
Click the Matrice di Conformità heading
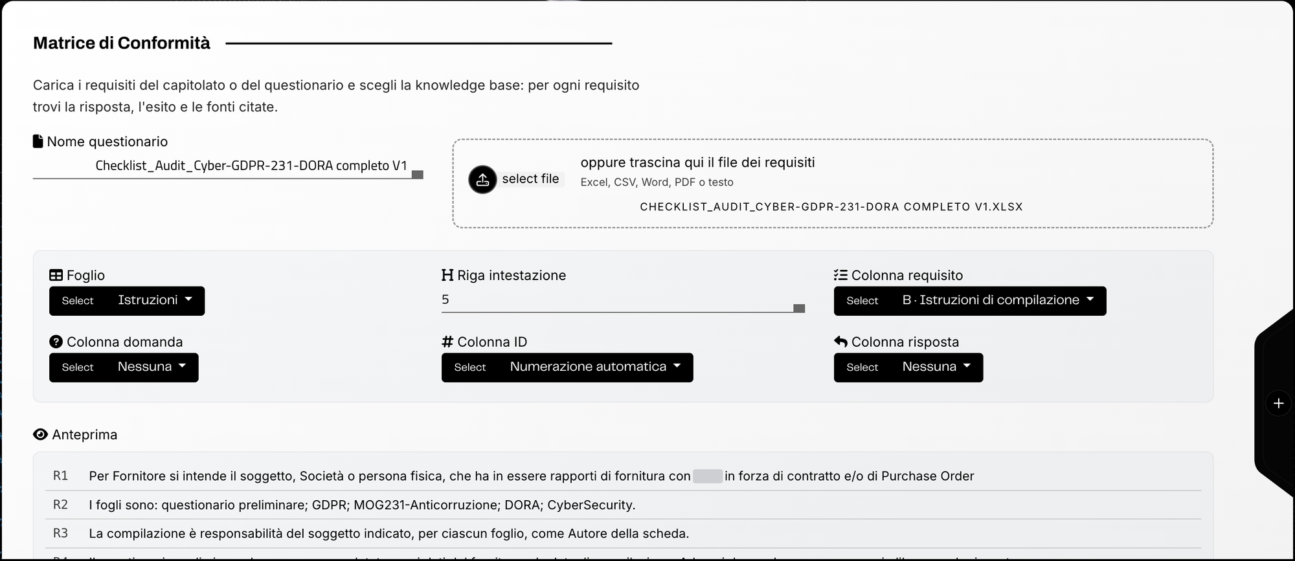(x=122, y=43)
